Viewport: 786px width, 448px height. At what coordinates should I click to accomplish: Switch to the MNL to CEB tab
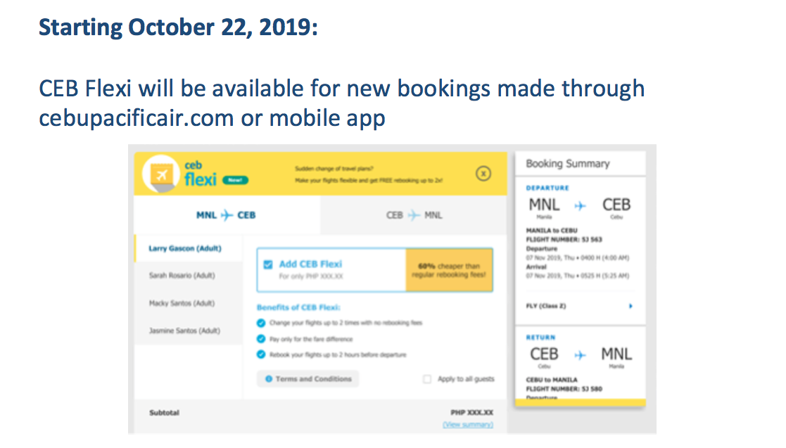point(227,215)
